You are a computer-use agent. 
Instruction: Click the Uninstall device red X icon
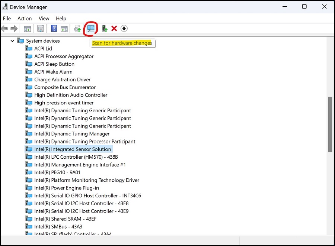(114, 29)
